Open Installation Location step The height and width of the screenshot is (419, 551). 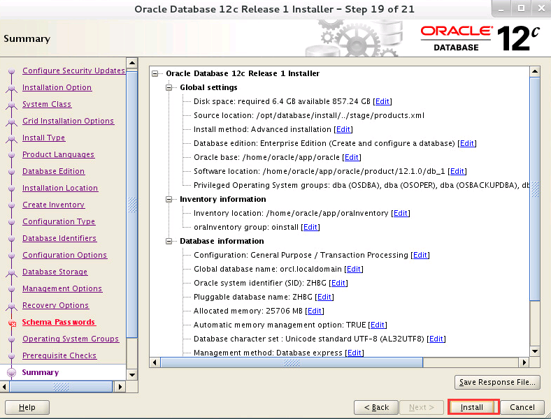click(x=60, y=188)
